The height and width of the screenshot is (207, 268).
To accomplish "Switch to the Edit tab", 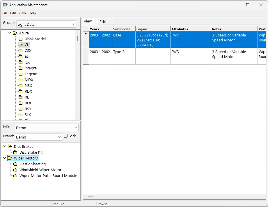I will pos(103,22).
